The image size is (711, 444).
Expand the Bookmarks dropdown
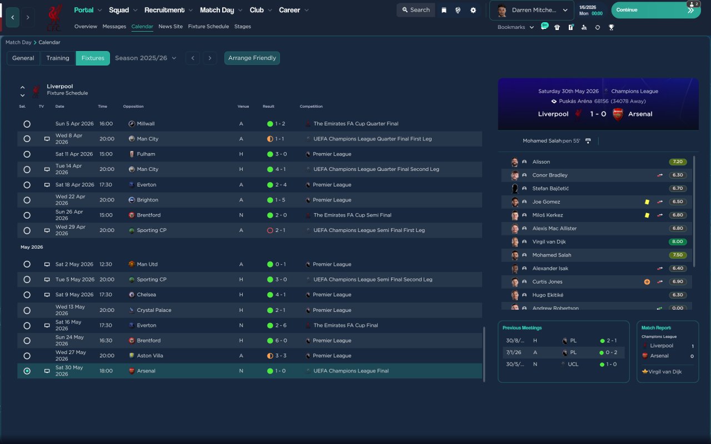pos(516,27)
